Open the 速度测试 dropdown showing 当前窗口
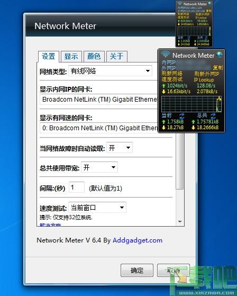This screenshot has height=296, width=237. click(x=97, y=208)
